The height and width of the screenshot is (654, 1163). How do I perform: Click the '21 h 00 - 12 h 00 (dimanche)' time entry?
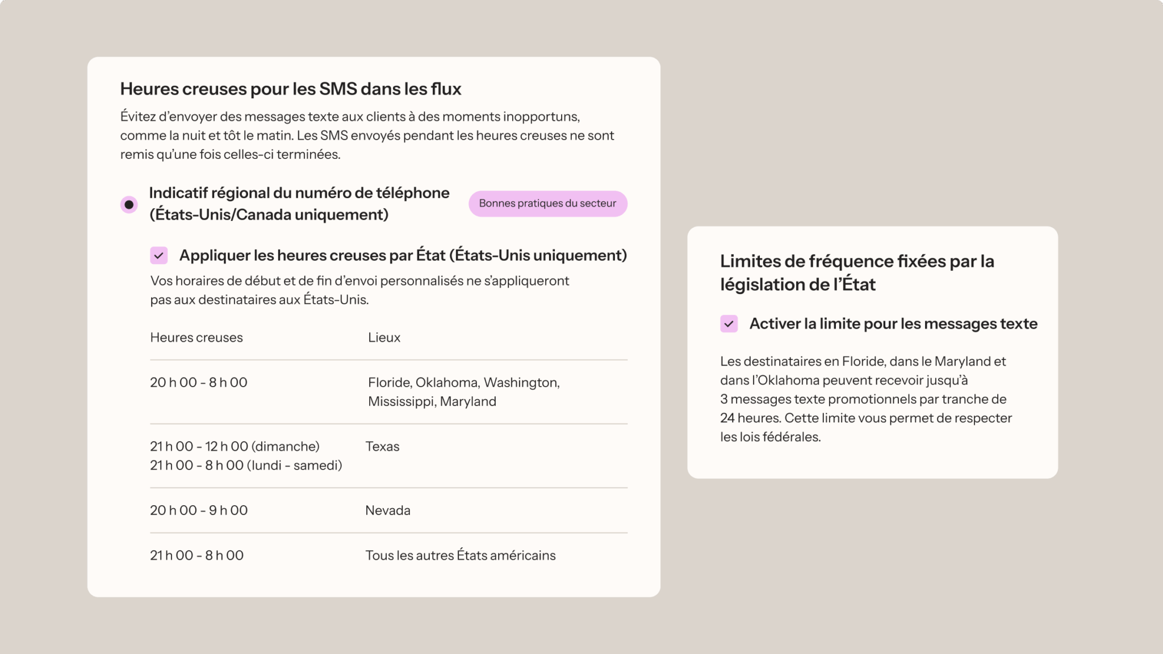tap(235, 446)
